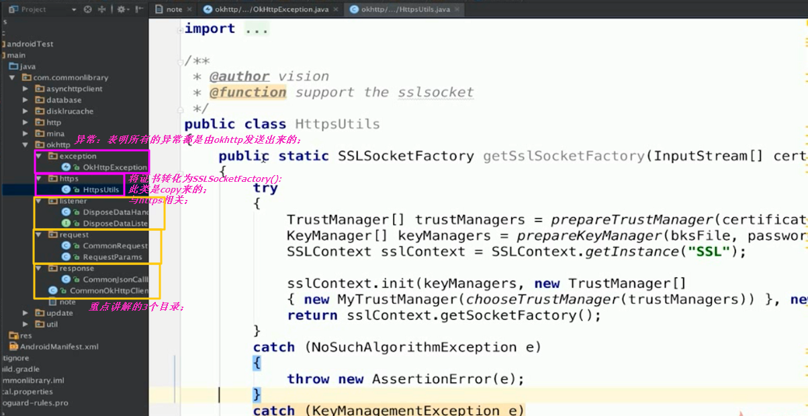This screenshot has width=808, height=416.
Task: Collapse the https folder
Action: tap(39, 178)
